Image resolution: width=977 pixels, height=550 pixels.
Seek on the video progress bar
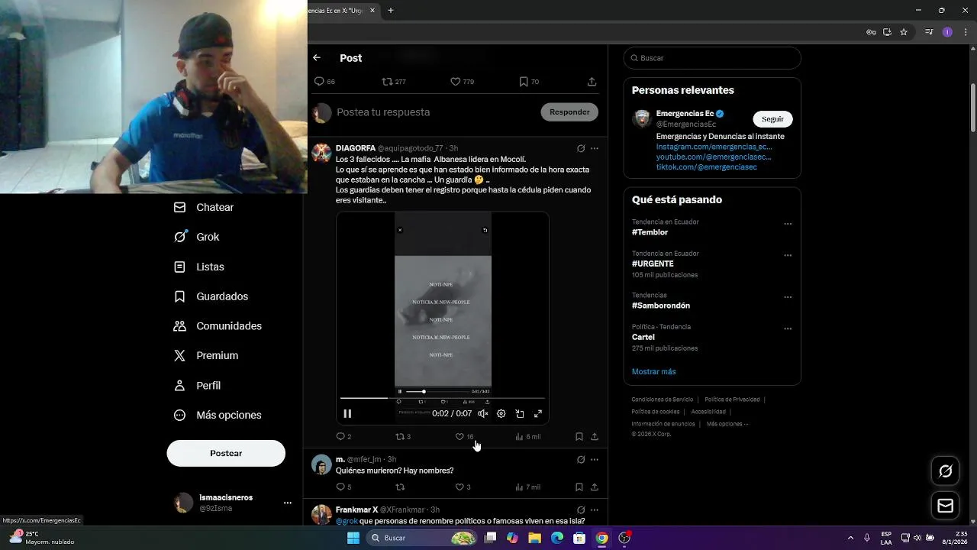coord(443,398)
